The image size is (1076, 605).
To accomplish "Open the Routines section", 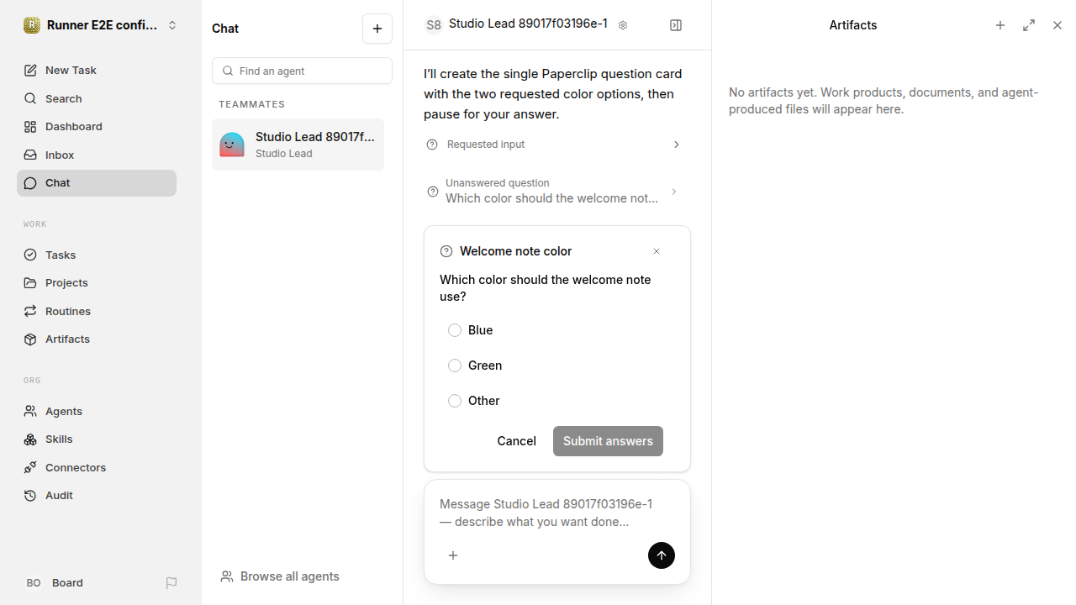I will [x=97, y=311].
